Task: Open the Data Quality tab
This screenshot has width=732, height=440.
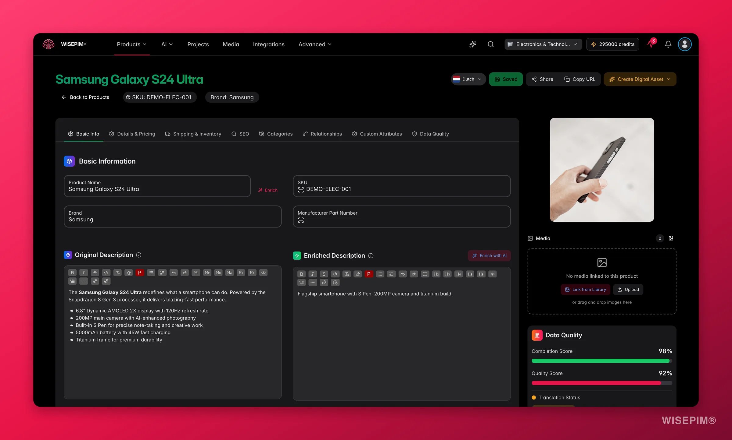Action: [430, 134]
